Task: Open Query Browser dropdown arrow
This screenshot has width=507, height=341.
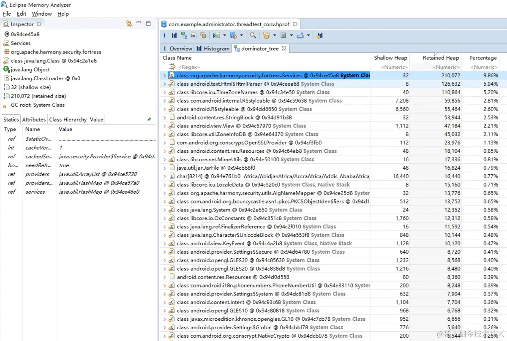Action: [x=241, y=35]
